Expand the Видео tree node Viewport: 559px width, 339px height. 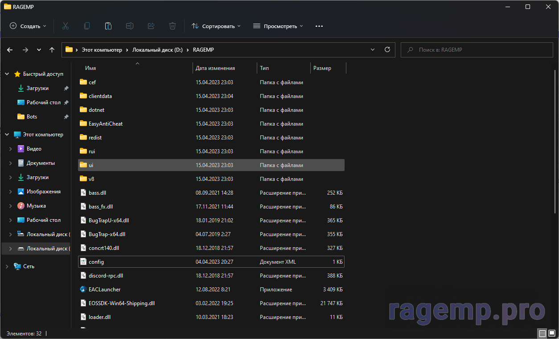(10, 149)
